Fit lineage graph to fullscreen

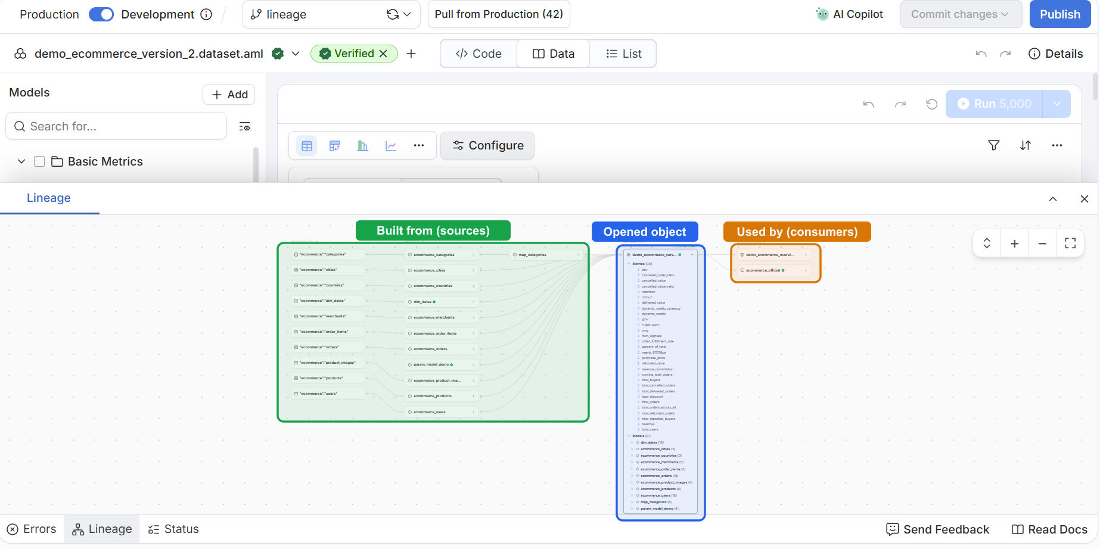tap(1070, 244)
